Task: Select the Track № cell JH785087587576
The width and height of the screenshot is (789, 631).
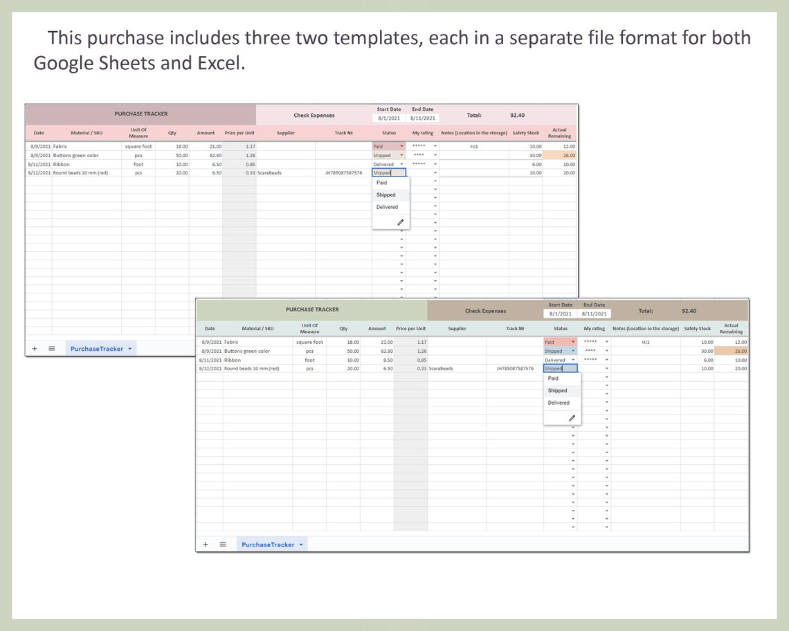Action: [344, 173]
